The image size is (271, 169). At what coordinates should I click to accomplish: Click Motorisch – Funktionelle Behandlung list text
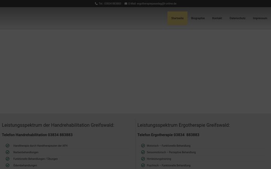point(169,146)
